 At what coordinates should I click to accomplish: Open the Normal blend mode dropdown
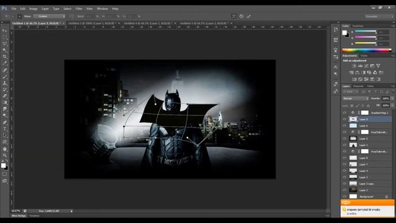click(355, 98)
